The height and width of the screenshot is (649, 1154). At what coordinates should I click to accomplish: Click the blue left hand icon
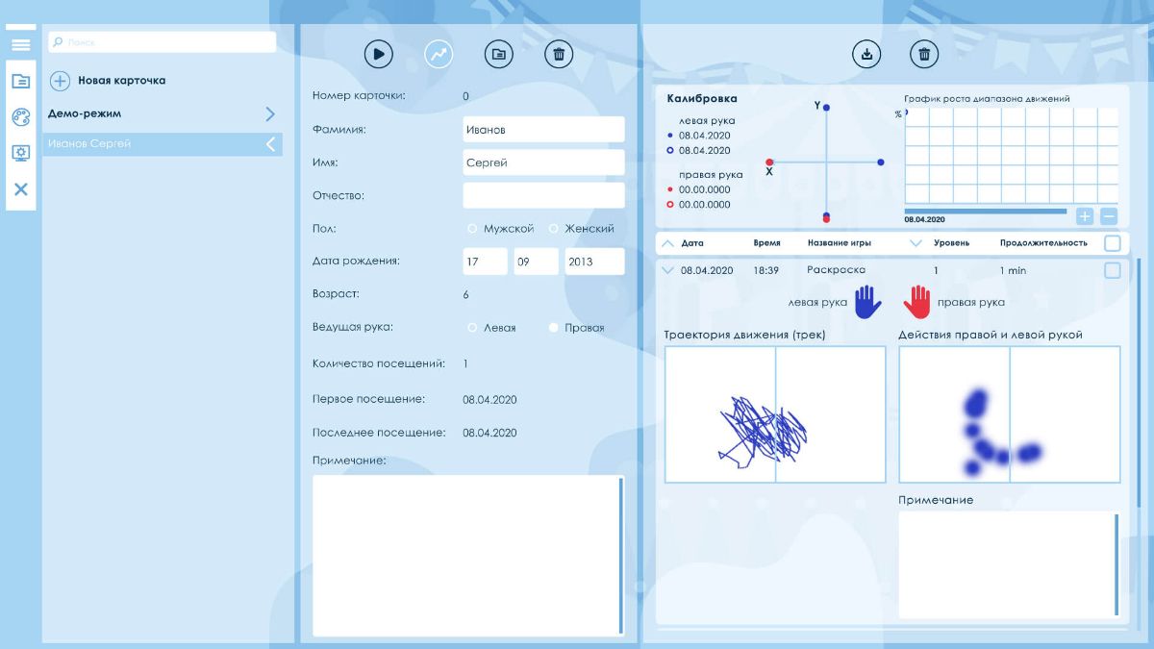coord(867,302)
